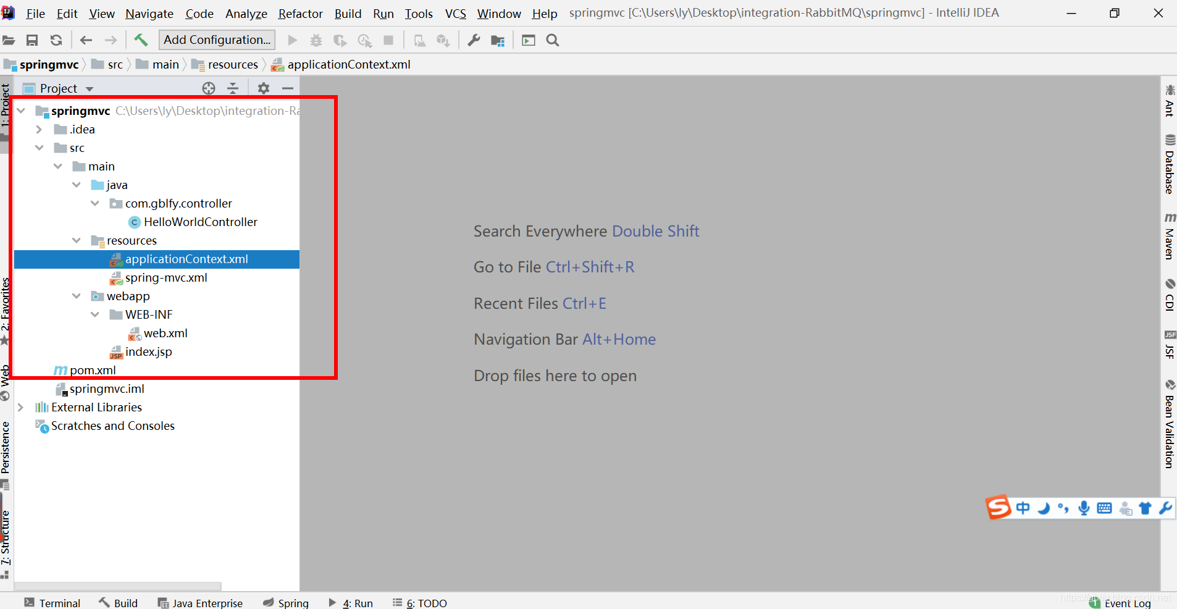Hide the Project panel with minus icon
Viewport: 1177px width, 609px height.
point(288,88)
